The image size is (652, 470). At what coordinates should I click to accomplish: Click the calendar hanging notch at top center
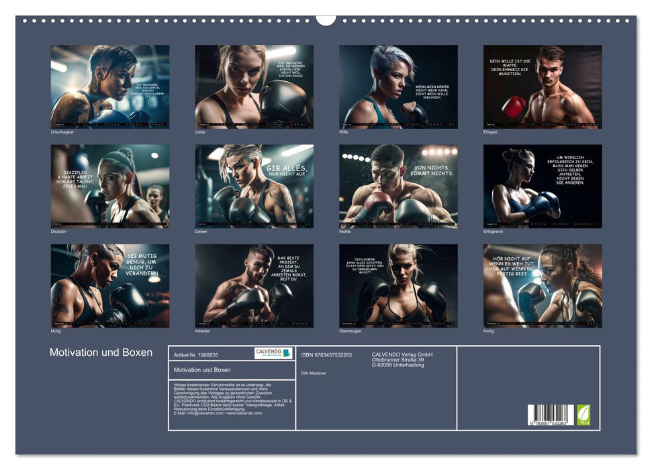click(x=326, y=19)
